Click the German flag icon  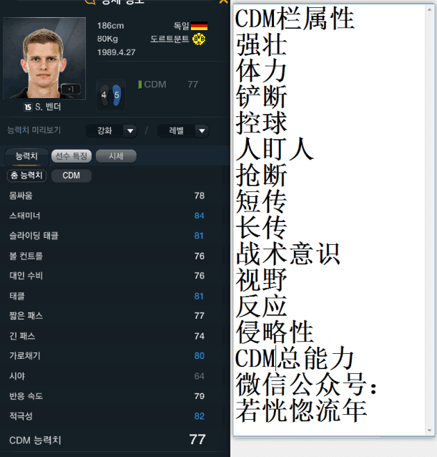(199, 26)
